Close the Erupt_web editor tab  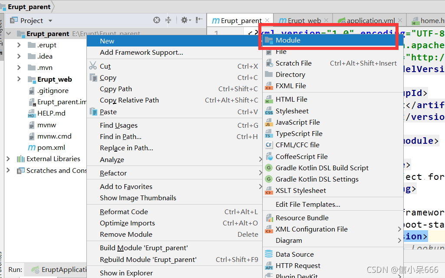326,20
